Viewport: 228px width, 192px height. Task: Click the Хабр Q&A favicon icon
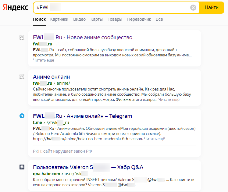point(22,167)
